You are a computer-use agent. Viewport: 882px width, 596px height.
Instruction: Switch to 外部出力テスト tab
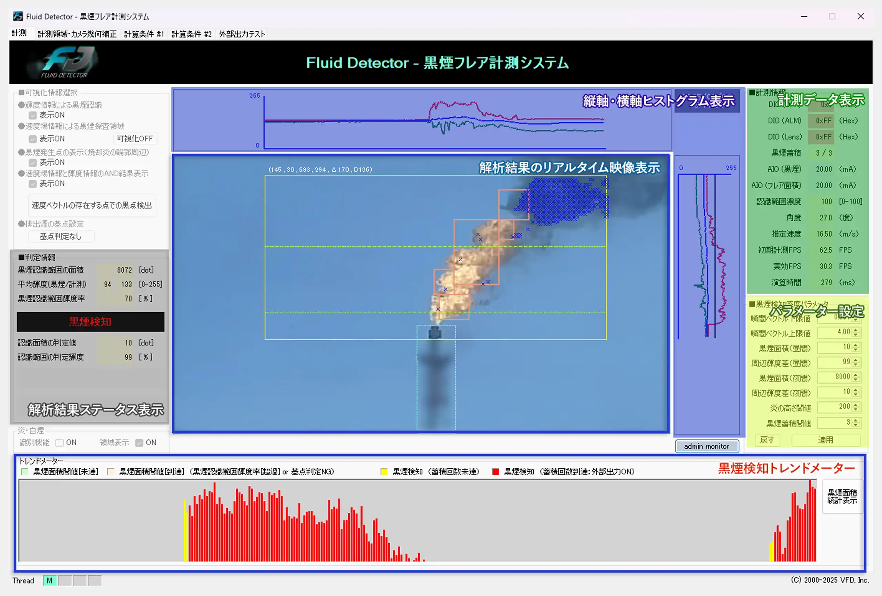click(242, 34)
